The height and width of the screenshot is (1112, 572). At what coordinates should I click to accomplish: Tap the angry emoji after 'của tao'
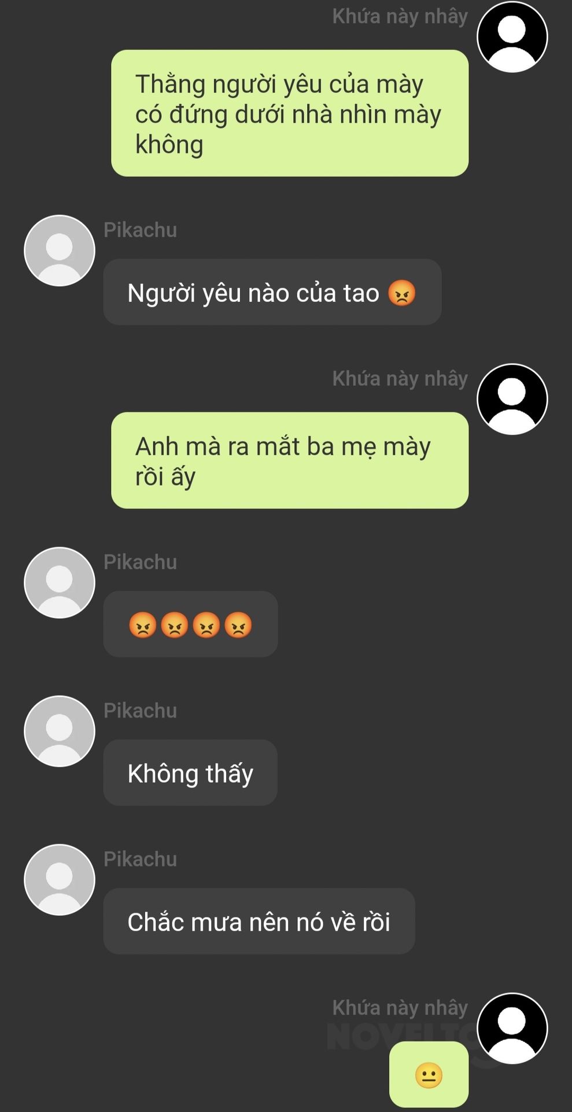(402, 292)
